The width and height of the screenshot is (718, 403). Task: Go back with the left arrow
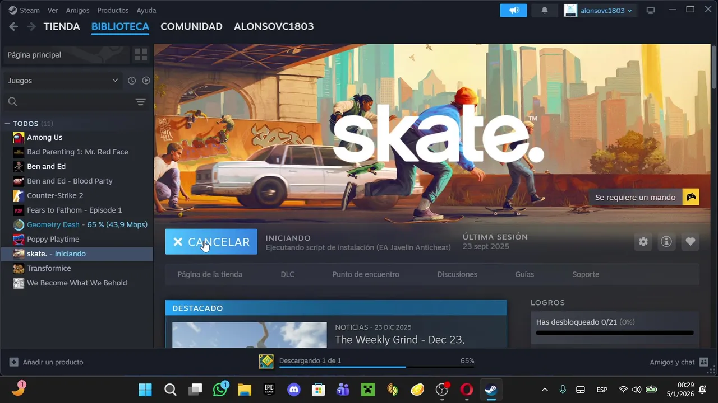13,26
